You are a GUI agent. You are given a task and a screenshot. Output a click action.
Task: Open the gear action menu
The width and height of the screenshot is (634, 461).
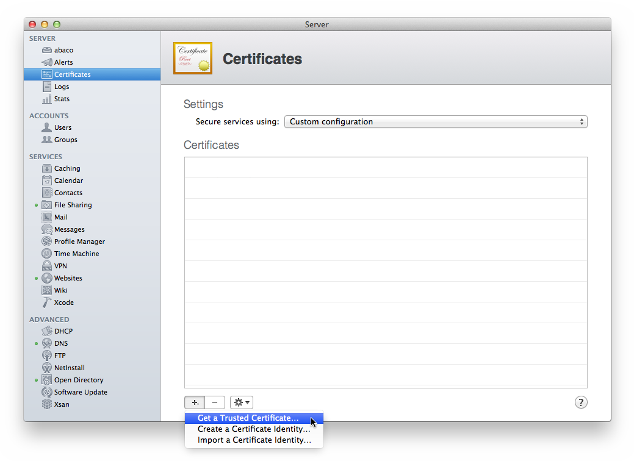[242, 402]
